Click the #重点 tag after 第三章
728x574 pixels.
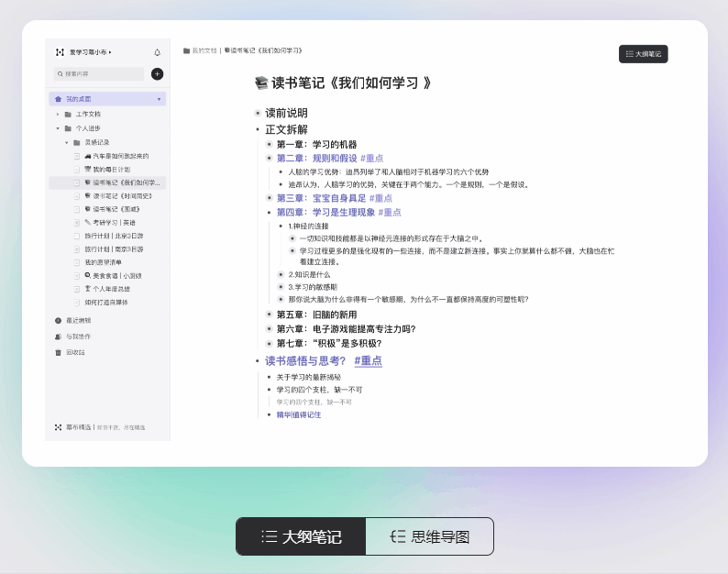(381, 198)
